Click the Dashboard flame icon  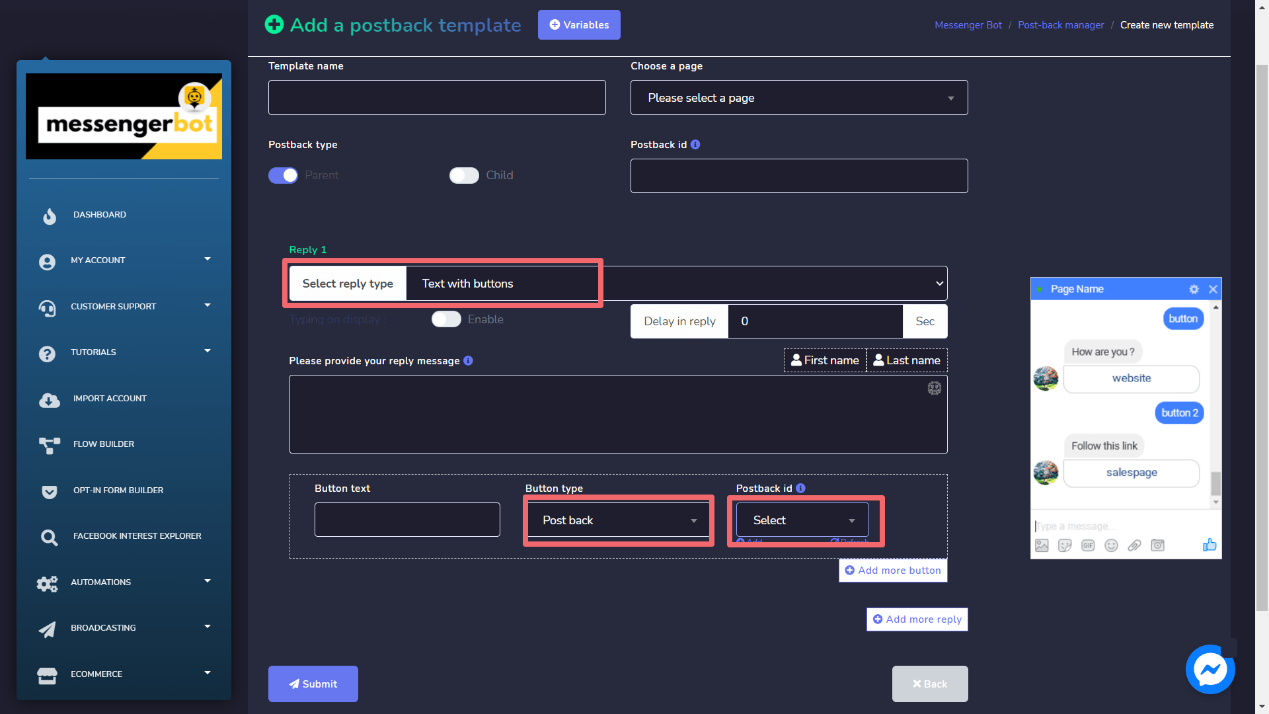click(50, 216)
